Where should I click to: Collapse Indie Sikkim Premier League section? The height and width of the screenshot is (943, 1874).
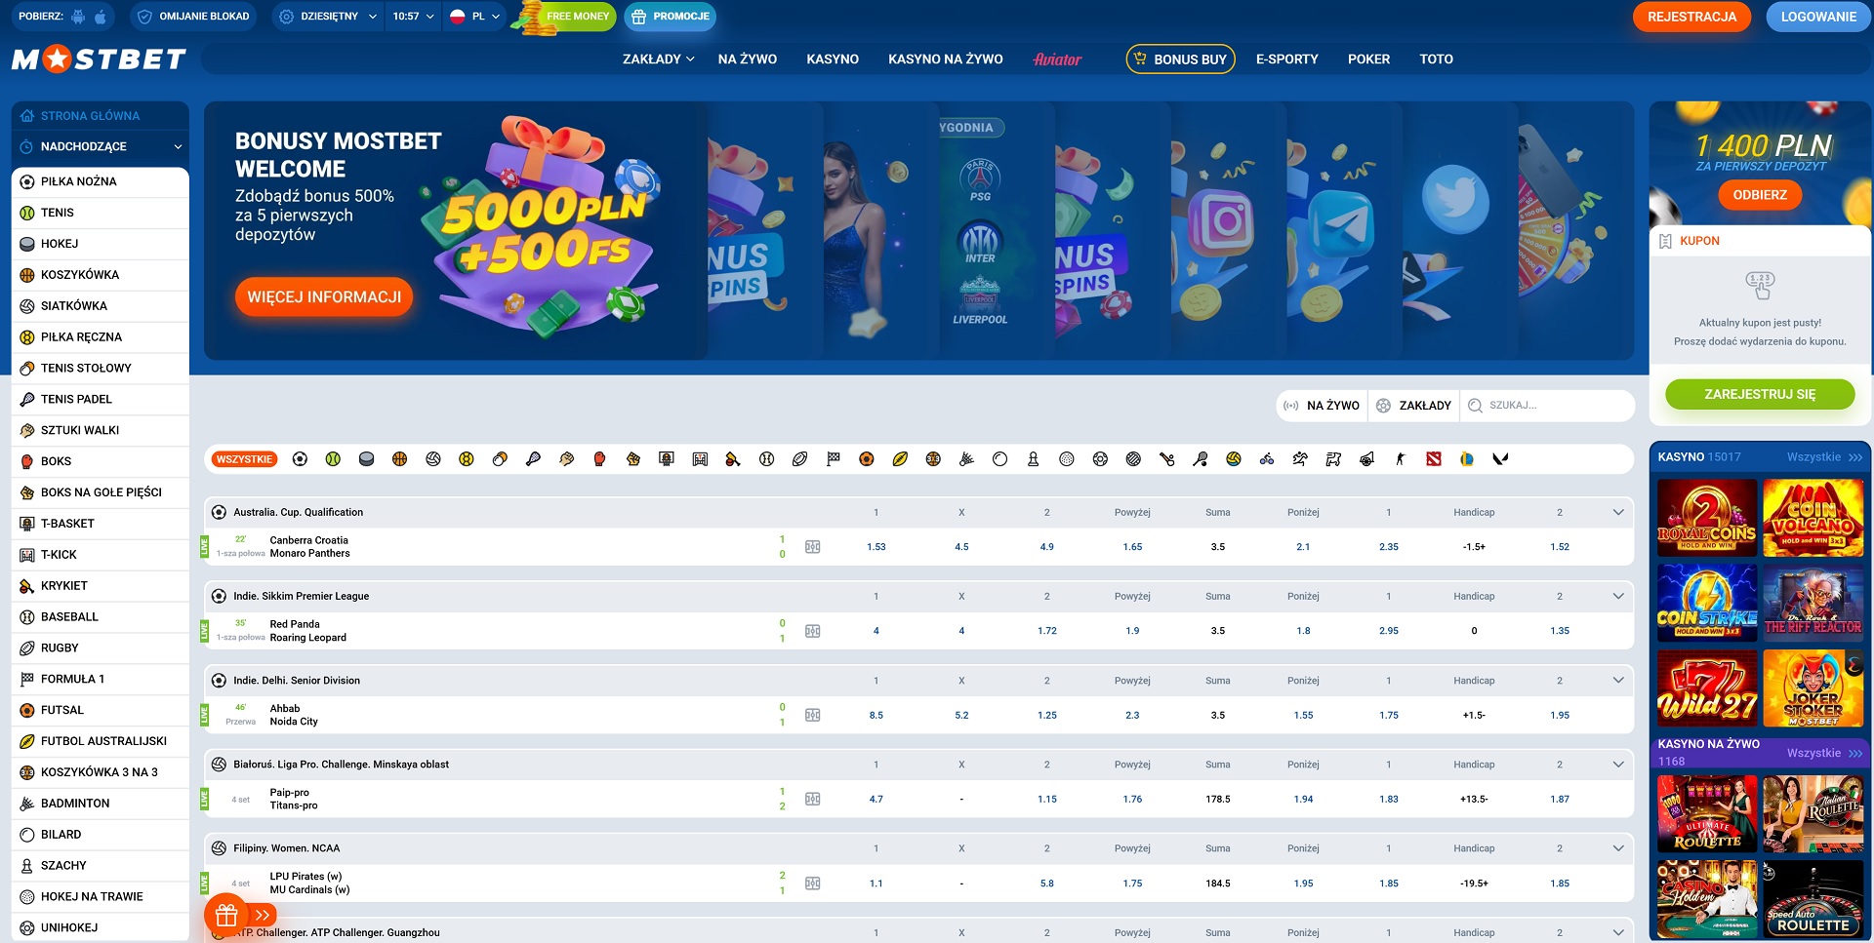coord(1618,596)
